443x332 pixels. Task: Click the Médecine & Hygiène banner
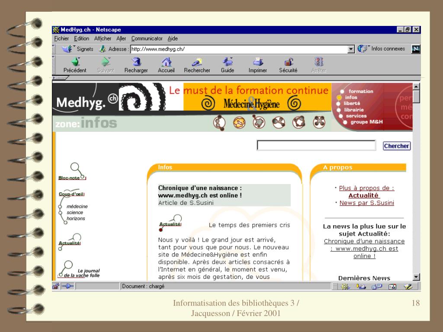tap(251, 104)
